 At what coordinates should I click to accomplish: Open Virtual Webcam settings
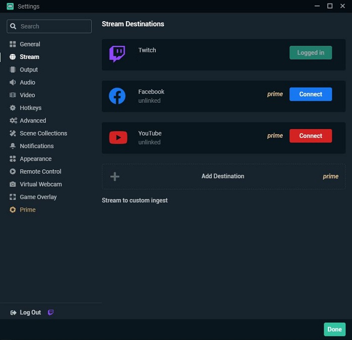pos(41,184)
